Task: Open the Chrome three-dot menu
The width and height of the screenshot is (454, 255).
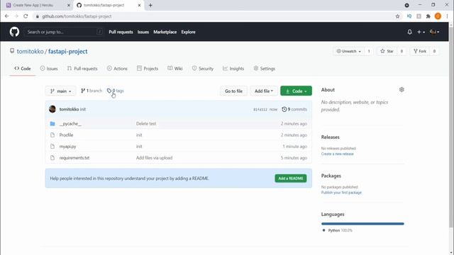Action: coord(448,16)
